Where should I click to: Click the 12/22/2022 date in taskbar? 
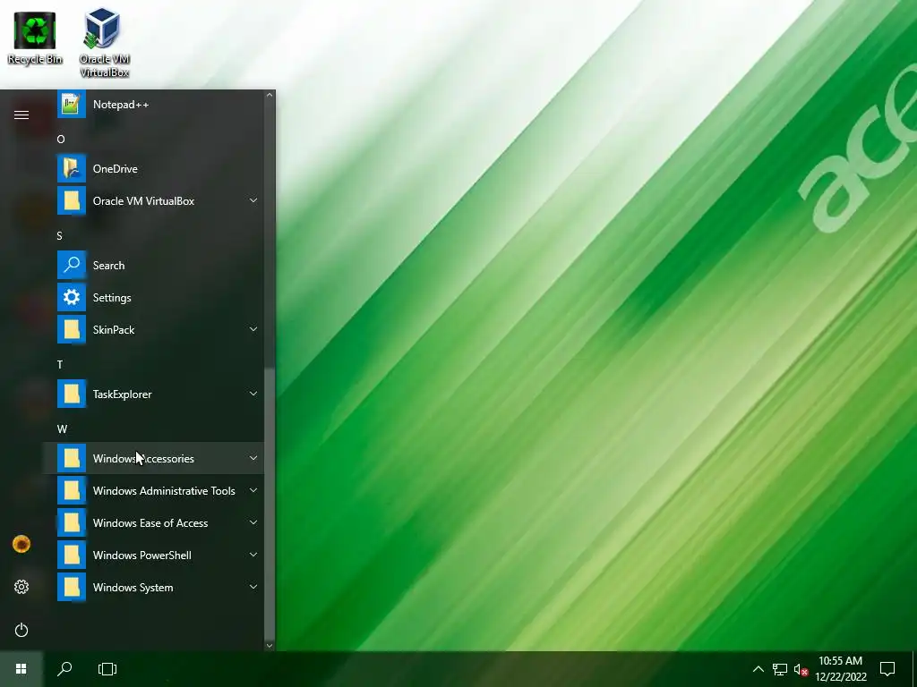point(840,677)
